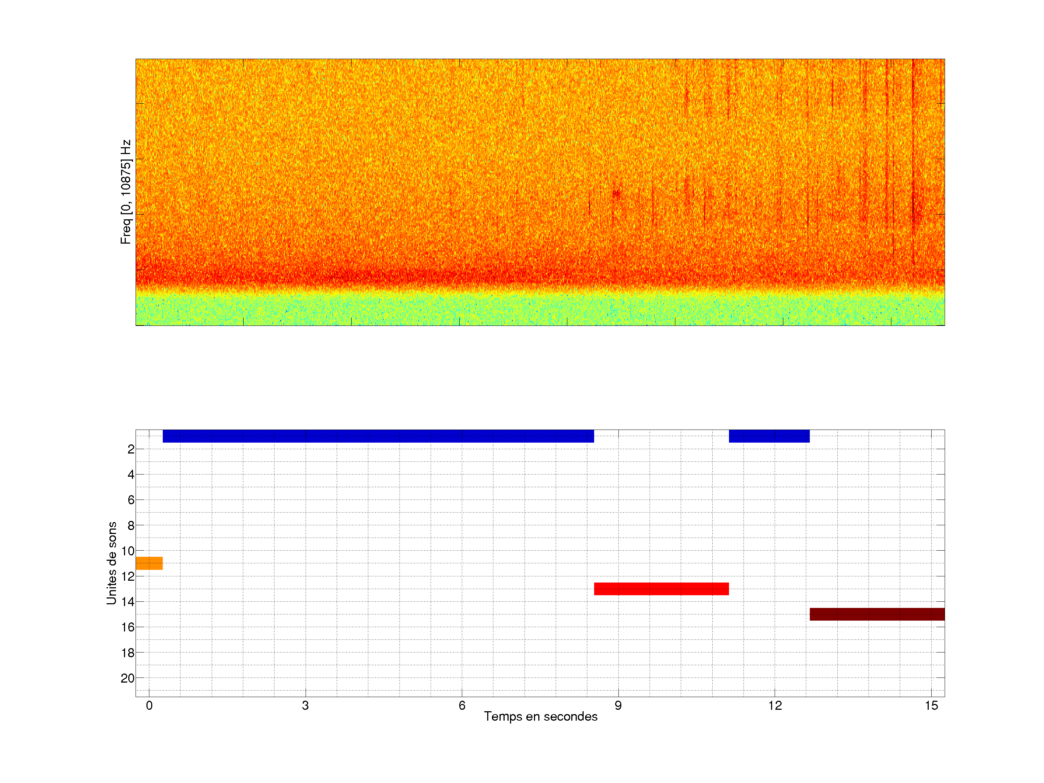
Task: Click the dark red spot in the spectrogram
Action: click(x=616, y=194)
